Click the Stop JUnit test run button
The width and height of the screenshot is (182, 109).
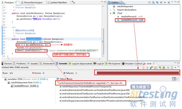pyautogui.click(x=168, y=68)
